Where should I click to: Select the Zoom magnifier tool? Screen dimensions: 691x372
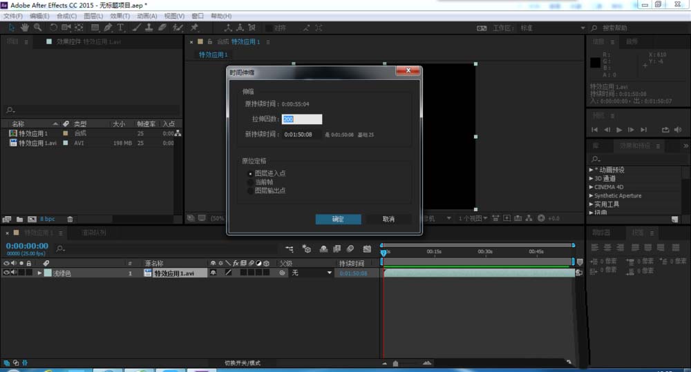(37, 28)
